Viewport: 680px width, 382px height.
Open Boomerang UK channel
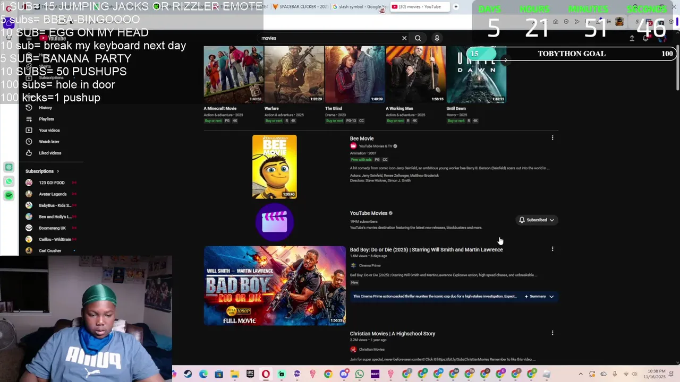click(51, 228)
